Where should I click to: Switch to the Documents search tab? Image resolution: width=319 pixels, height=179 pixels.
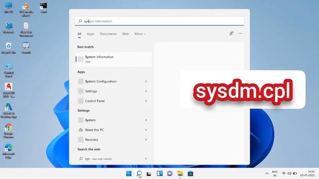[x=108, y=34]
